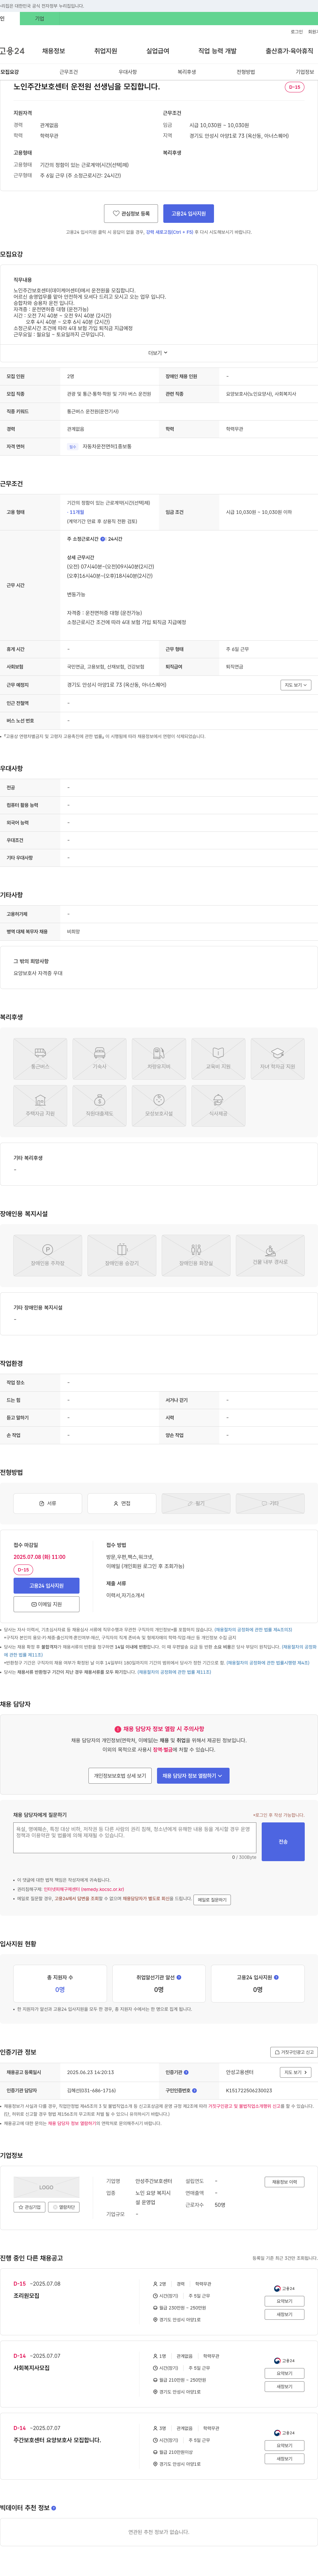Select the 면접 selection step
Screen dimensions: 318x2576
tap(122, 1503)
